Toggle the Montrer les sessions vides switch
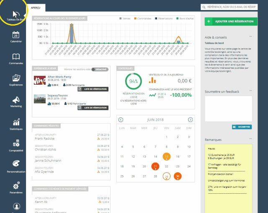268x213 pixels. (x=100, y=69)
